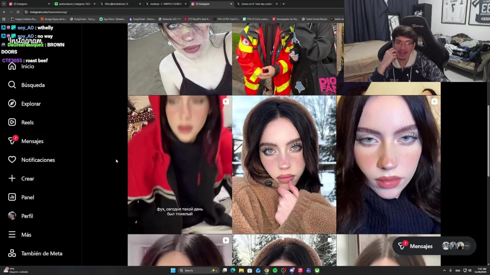Viewport: 490px width, 275px height.
Task: Switch to Chlo (@chlotobinn) X tab
Action: coord(120,4)
